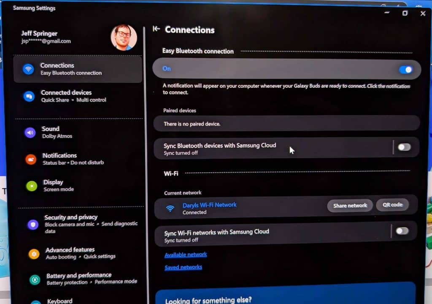Viewport: 432px width, 304px height.
Task: Enable Sync Wi-Fi networks with Samsung Cloud
Action: [x=402, y=231]
